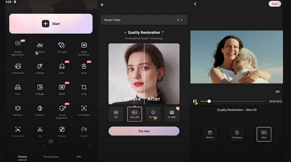Screen dimensions: 291x162
Task: Switch to the Templates tab
Action: [51, 157]
